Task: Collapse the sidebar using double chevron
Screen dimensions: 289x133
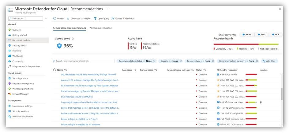Action: click(x=46, y=19)
